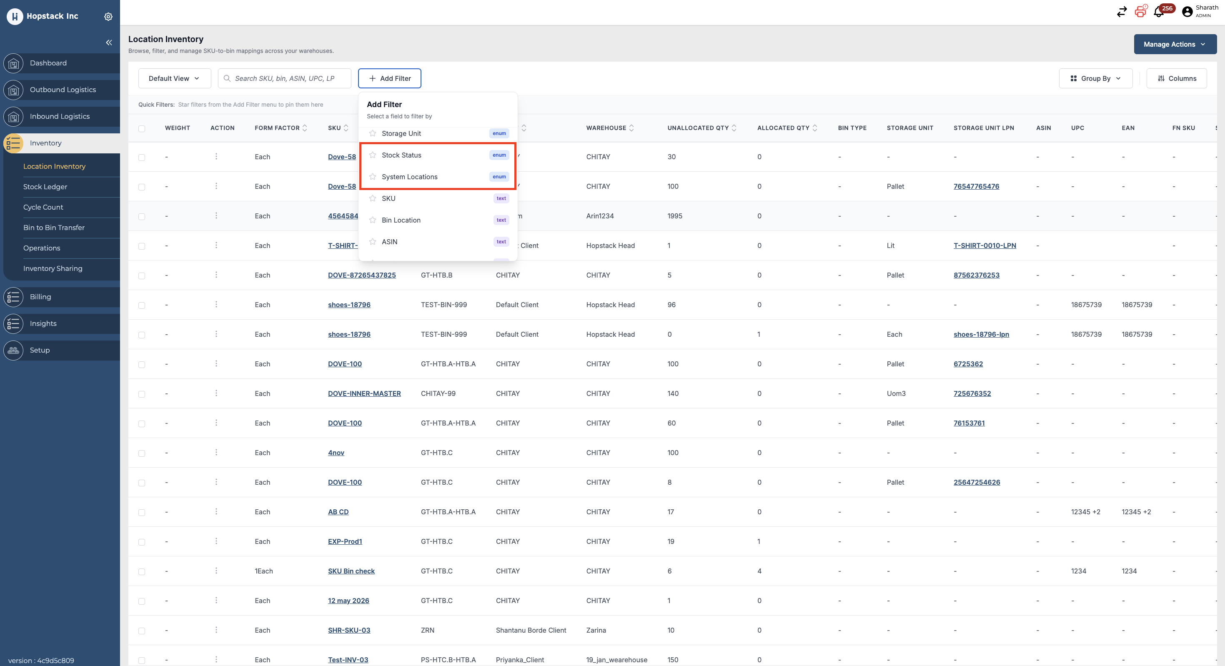Image resolution: width=1225 pixels, height=666 pixels.
Task: Expand Outbound Logistics sidebar section
Action: pyautogui.click(x=61, y=90)
